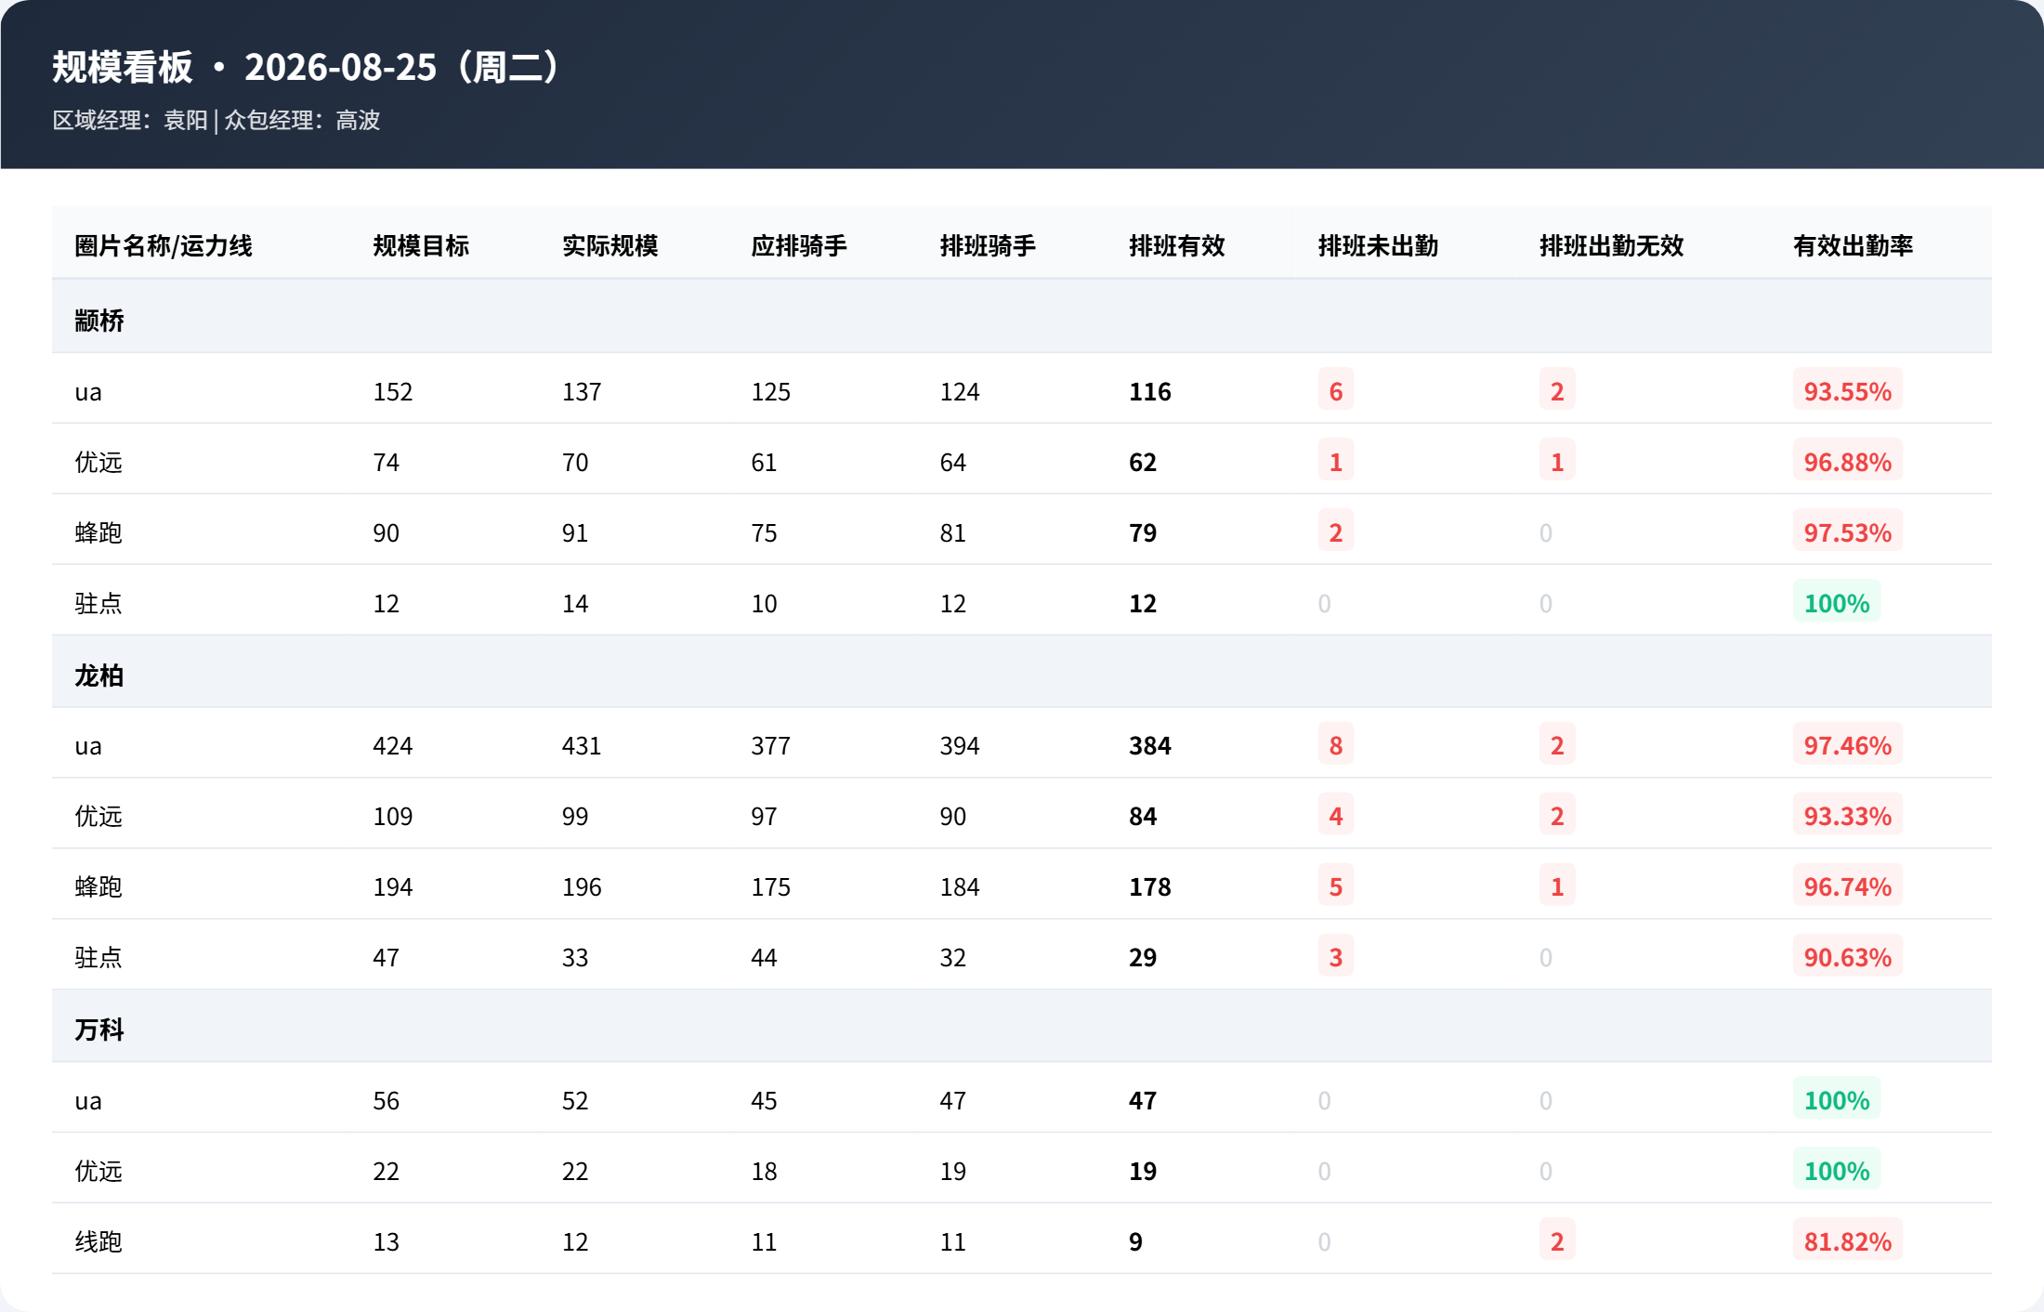Click the red 4 未出勤 badge

(1335, 814)
